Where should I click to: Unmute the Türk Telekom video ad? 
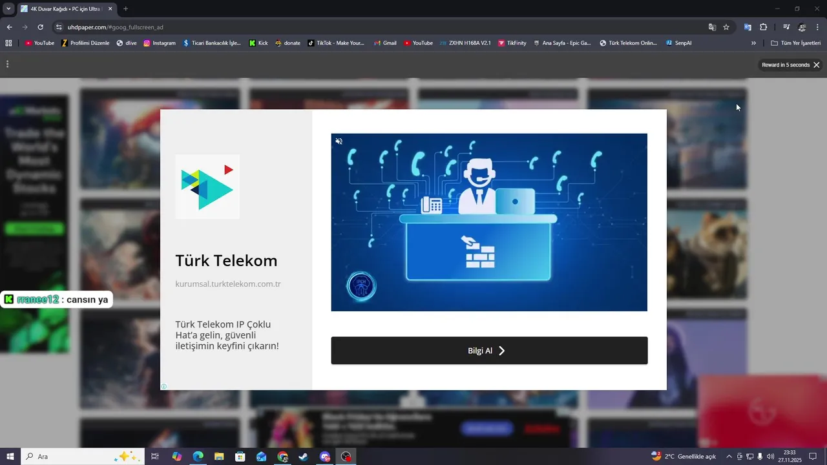(x=339, y=141)
